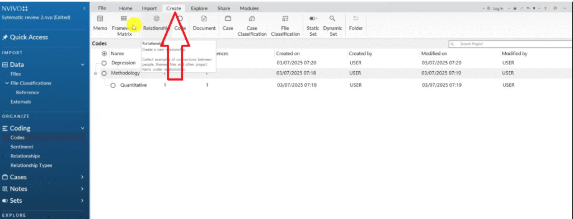Image resolution: width=573 pixels, height=219 pixels.
Task: Click the Quantitative code circle icon
Action: tap(113, 85)
